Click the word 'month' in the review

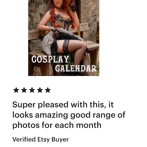[x=89, y=125]
